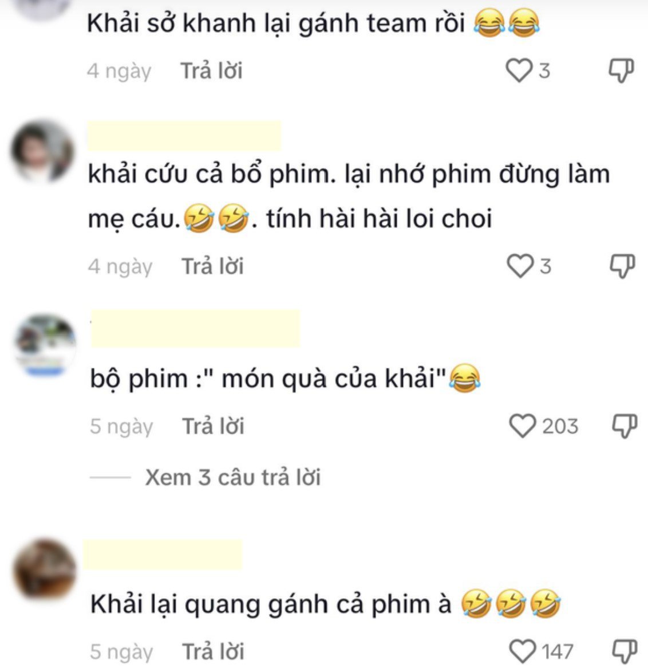Reply to the 'món quà của khải' comment
Screen dimensions: 648x668
(x=214, y=426)
